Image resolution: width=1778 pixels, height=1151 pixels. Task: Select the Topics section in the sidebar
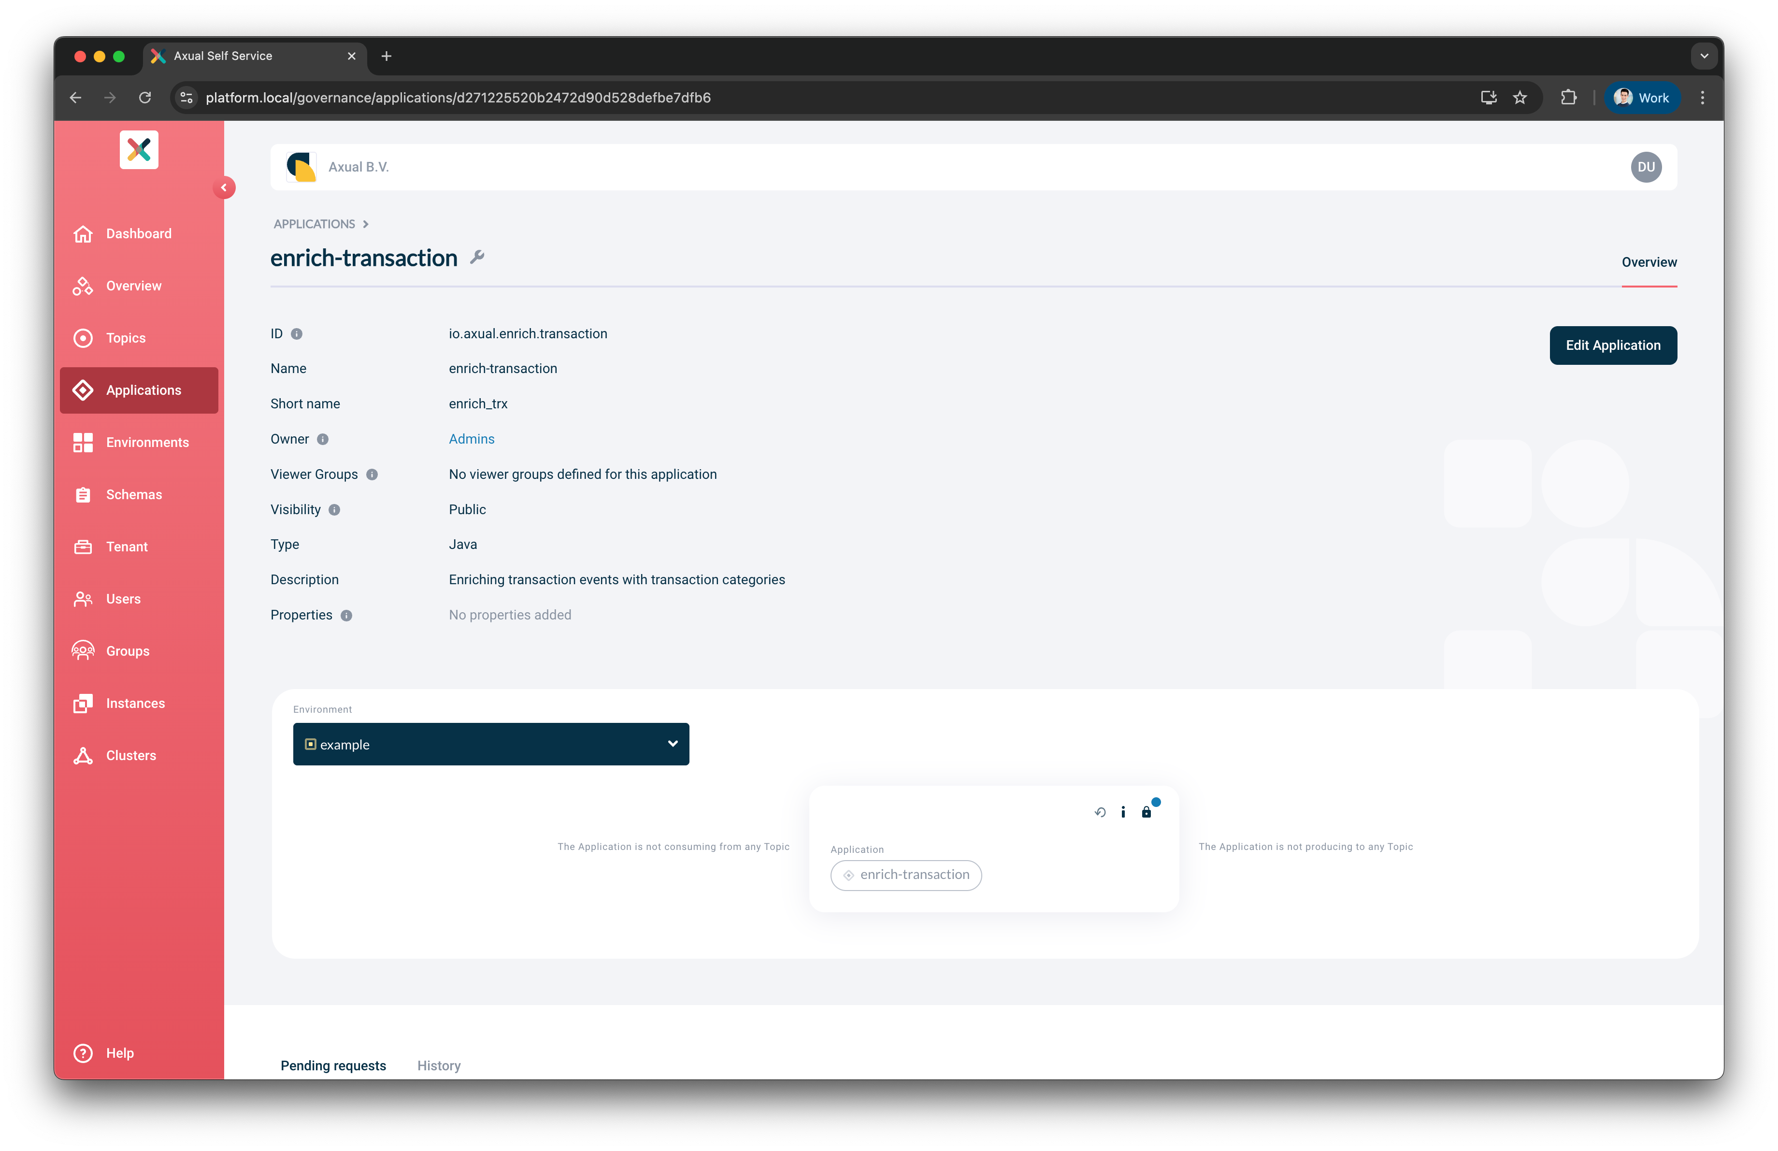126,338
